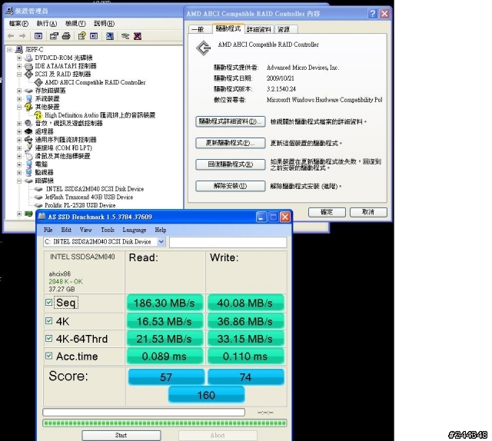This screenshot has width=492, height=441.
Task: Collapse the JEFF-C root node
Action: coord(9,50)
